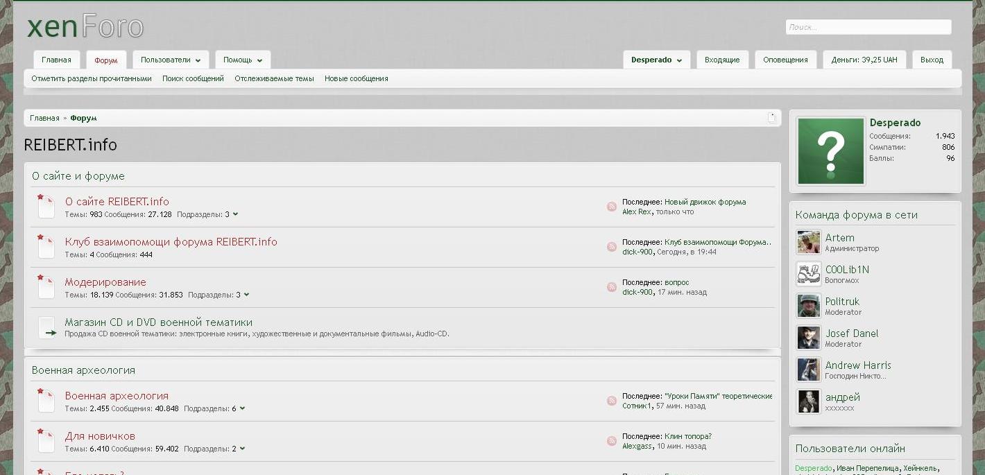Open the Военная археология forum link

[x=117, y=396]
